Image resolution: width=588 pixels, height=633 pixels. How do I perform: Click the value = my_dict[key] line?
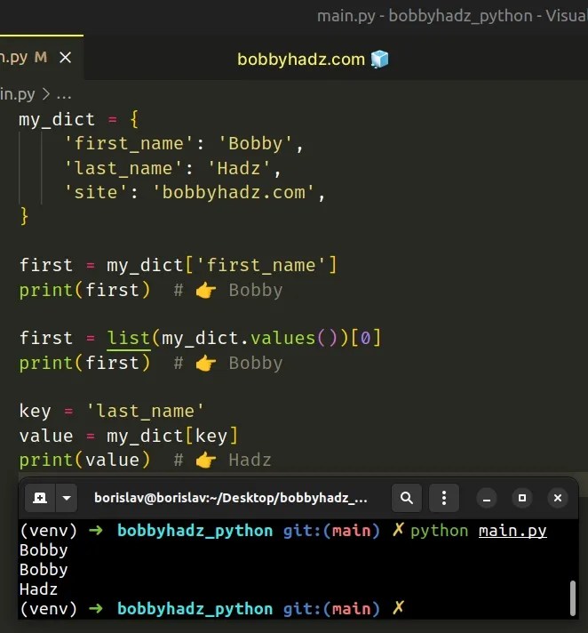(129, 436)
